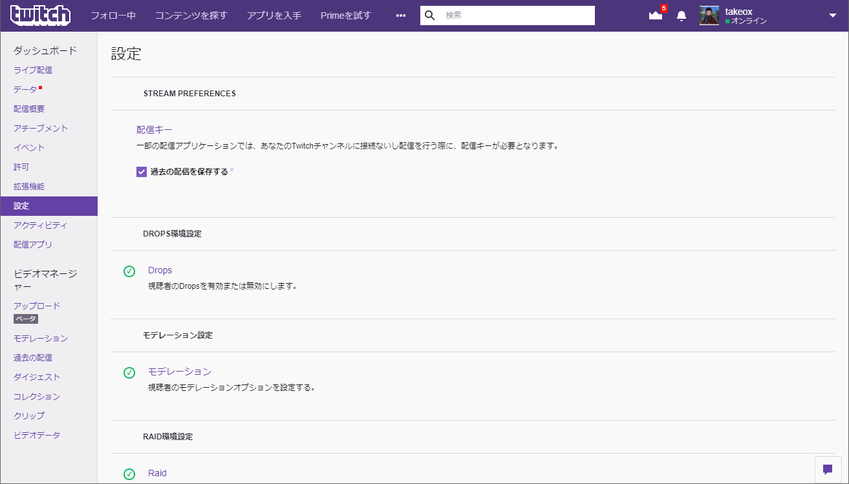Click the ベータ badge
The image size is (849, 484).
pos(26,319)
